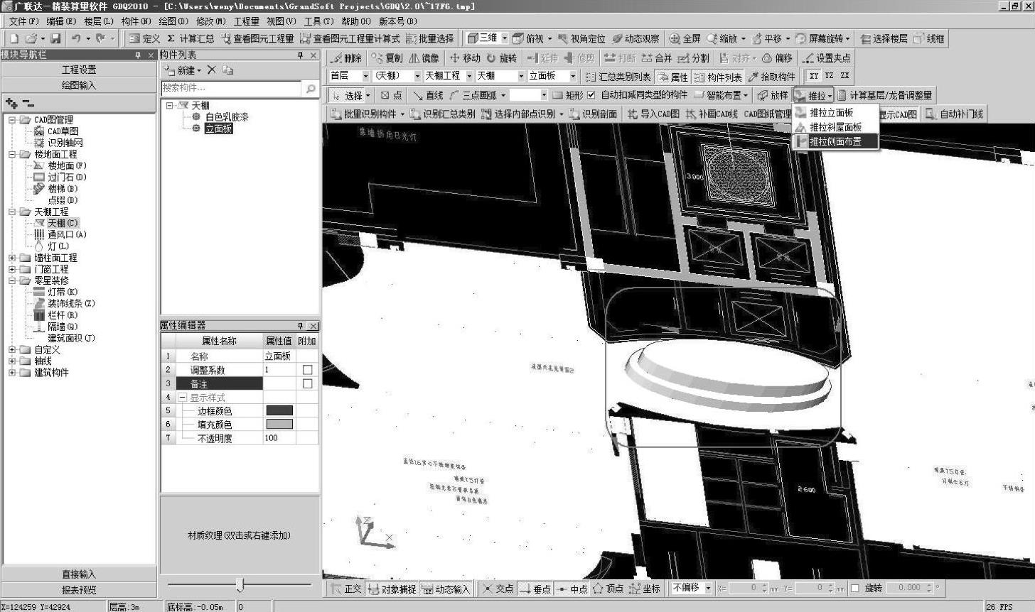Open 天棚工程 category dropdown
The width and height of the screenshot is (1035, 612).
[x=469, y=76]
